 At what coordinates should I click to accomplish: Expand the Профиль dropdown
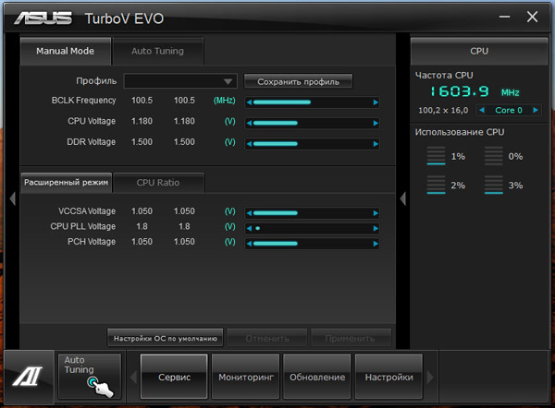[x=180, y=81]
